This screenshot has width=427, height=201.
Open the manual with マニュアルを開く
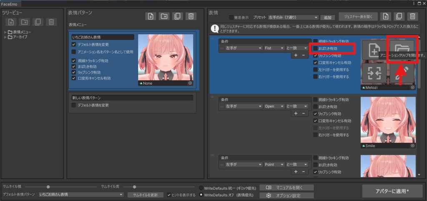[286, 188]
